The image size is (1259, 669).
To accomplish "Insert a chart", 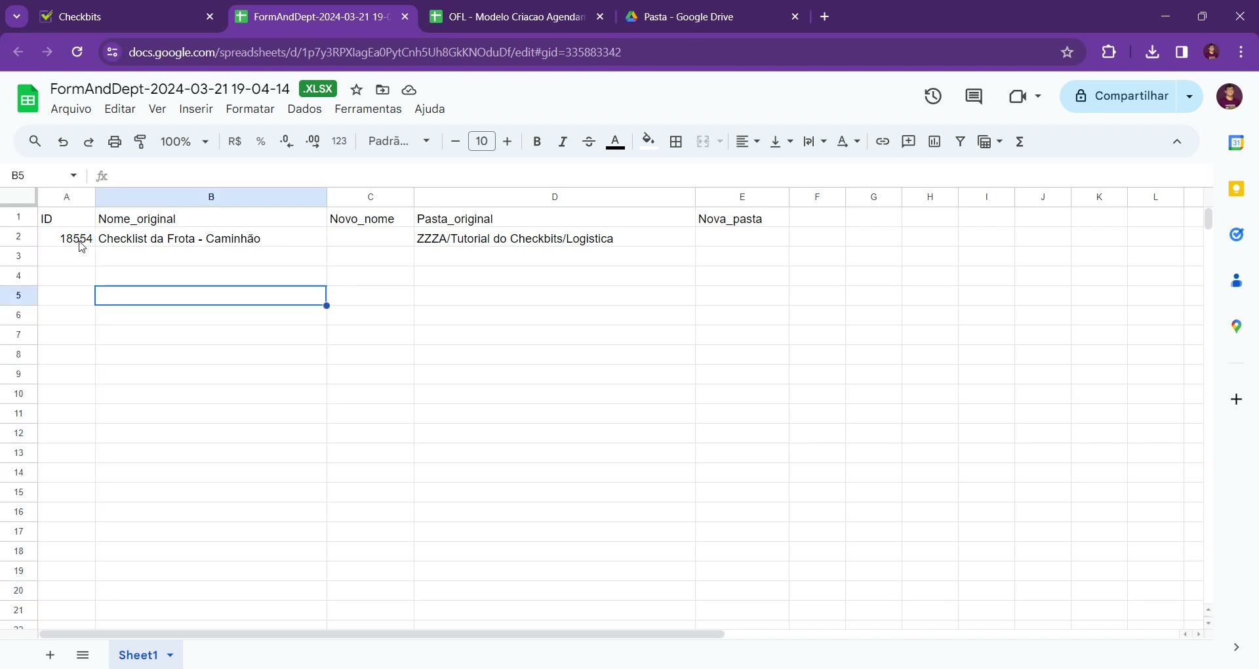I will pos(935,142).
